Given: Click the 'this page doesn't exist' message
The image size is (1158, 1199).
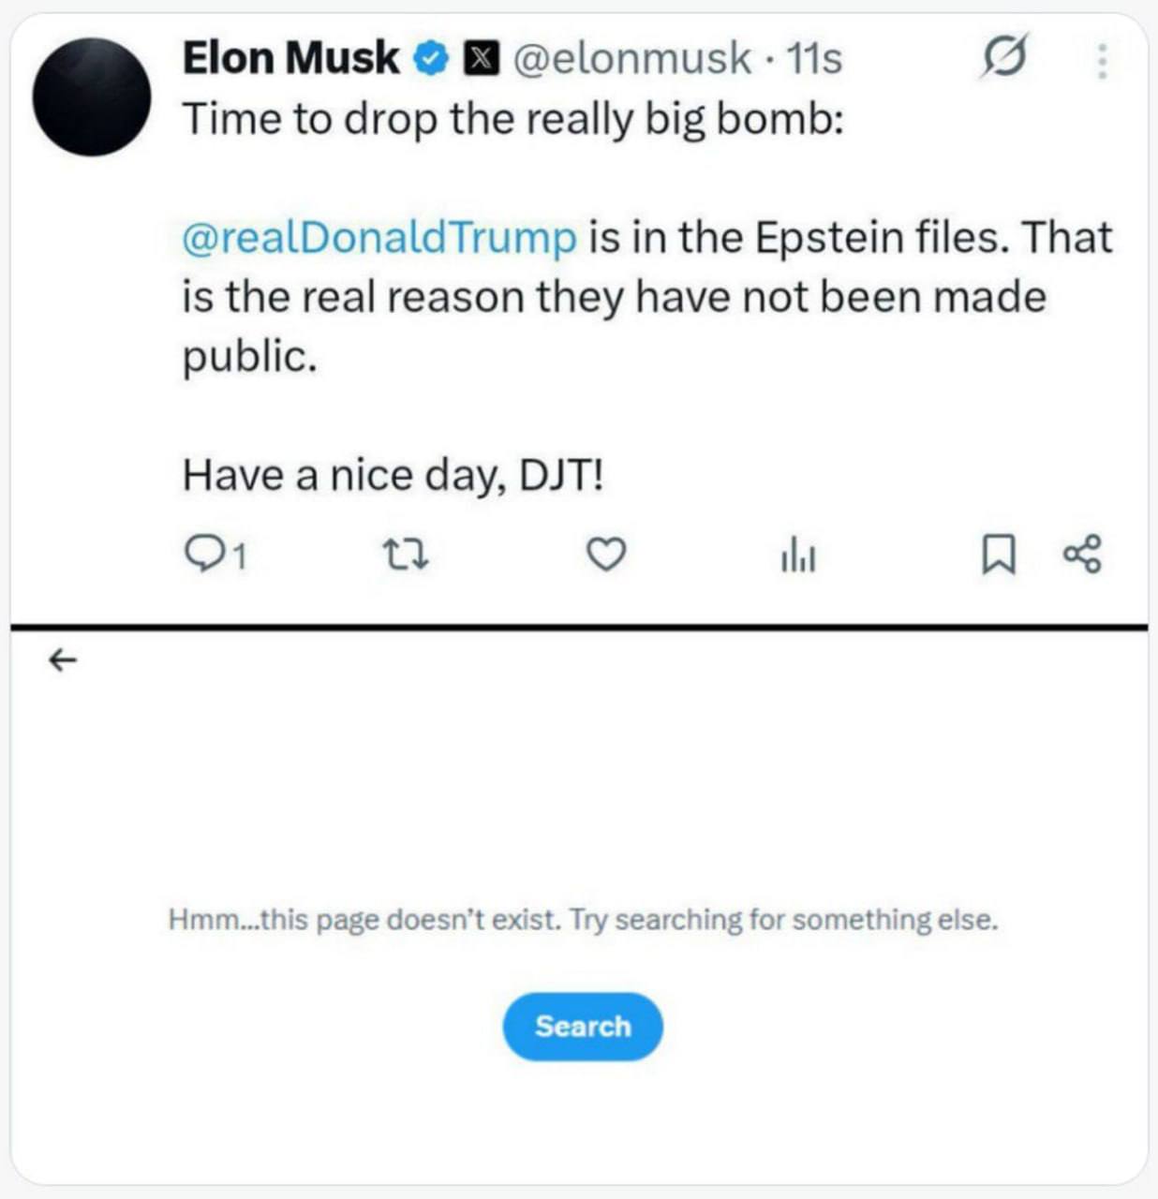Looking at the screenshot, I should point(583,920).
